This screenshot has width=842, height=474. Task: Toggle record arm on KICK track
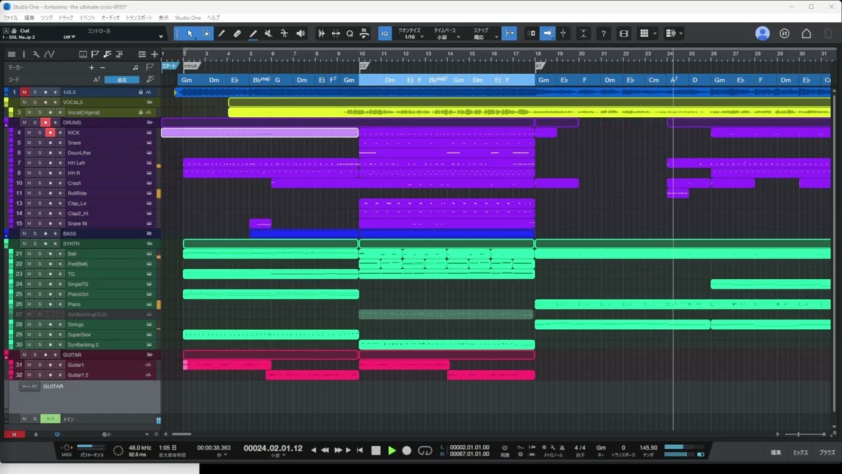pyautogui.click(x=50, y=132)
